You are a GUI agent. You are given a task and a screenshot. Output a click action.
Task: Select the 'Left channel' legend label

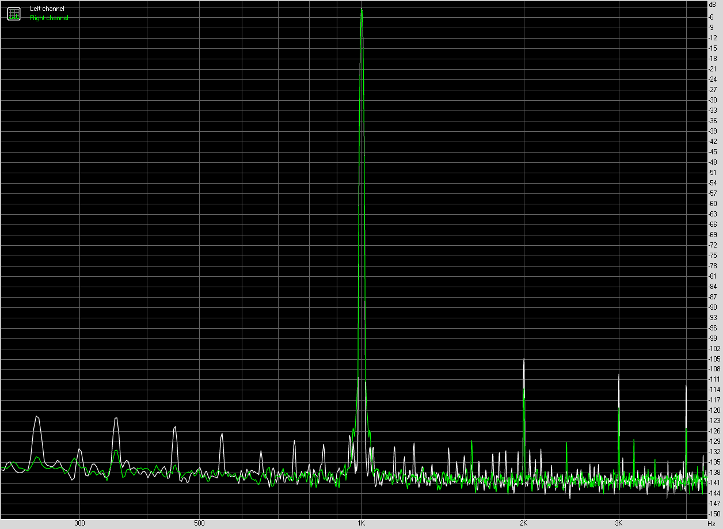47,9
